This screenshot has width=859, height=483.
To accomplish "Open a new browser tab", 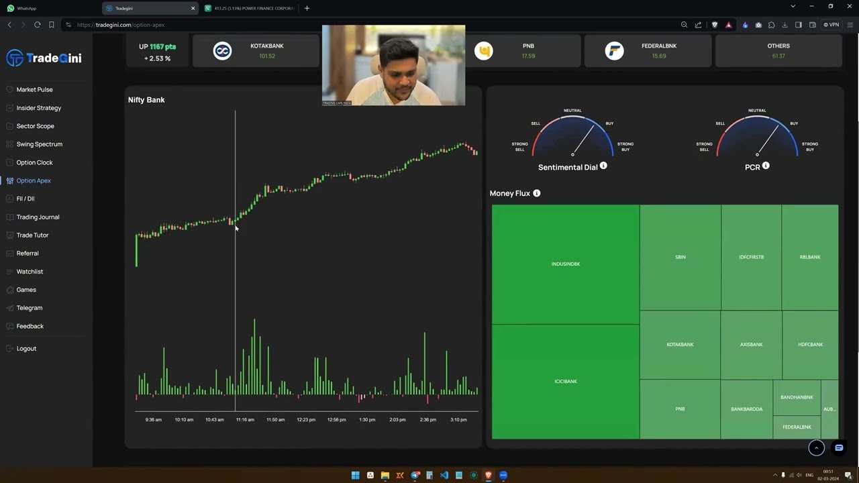I will click(x=307, y=8).
